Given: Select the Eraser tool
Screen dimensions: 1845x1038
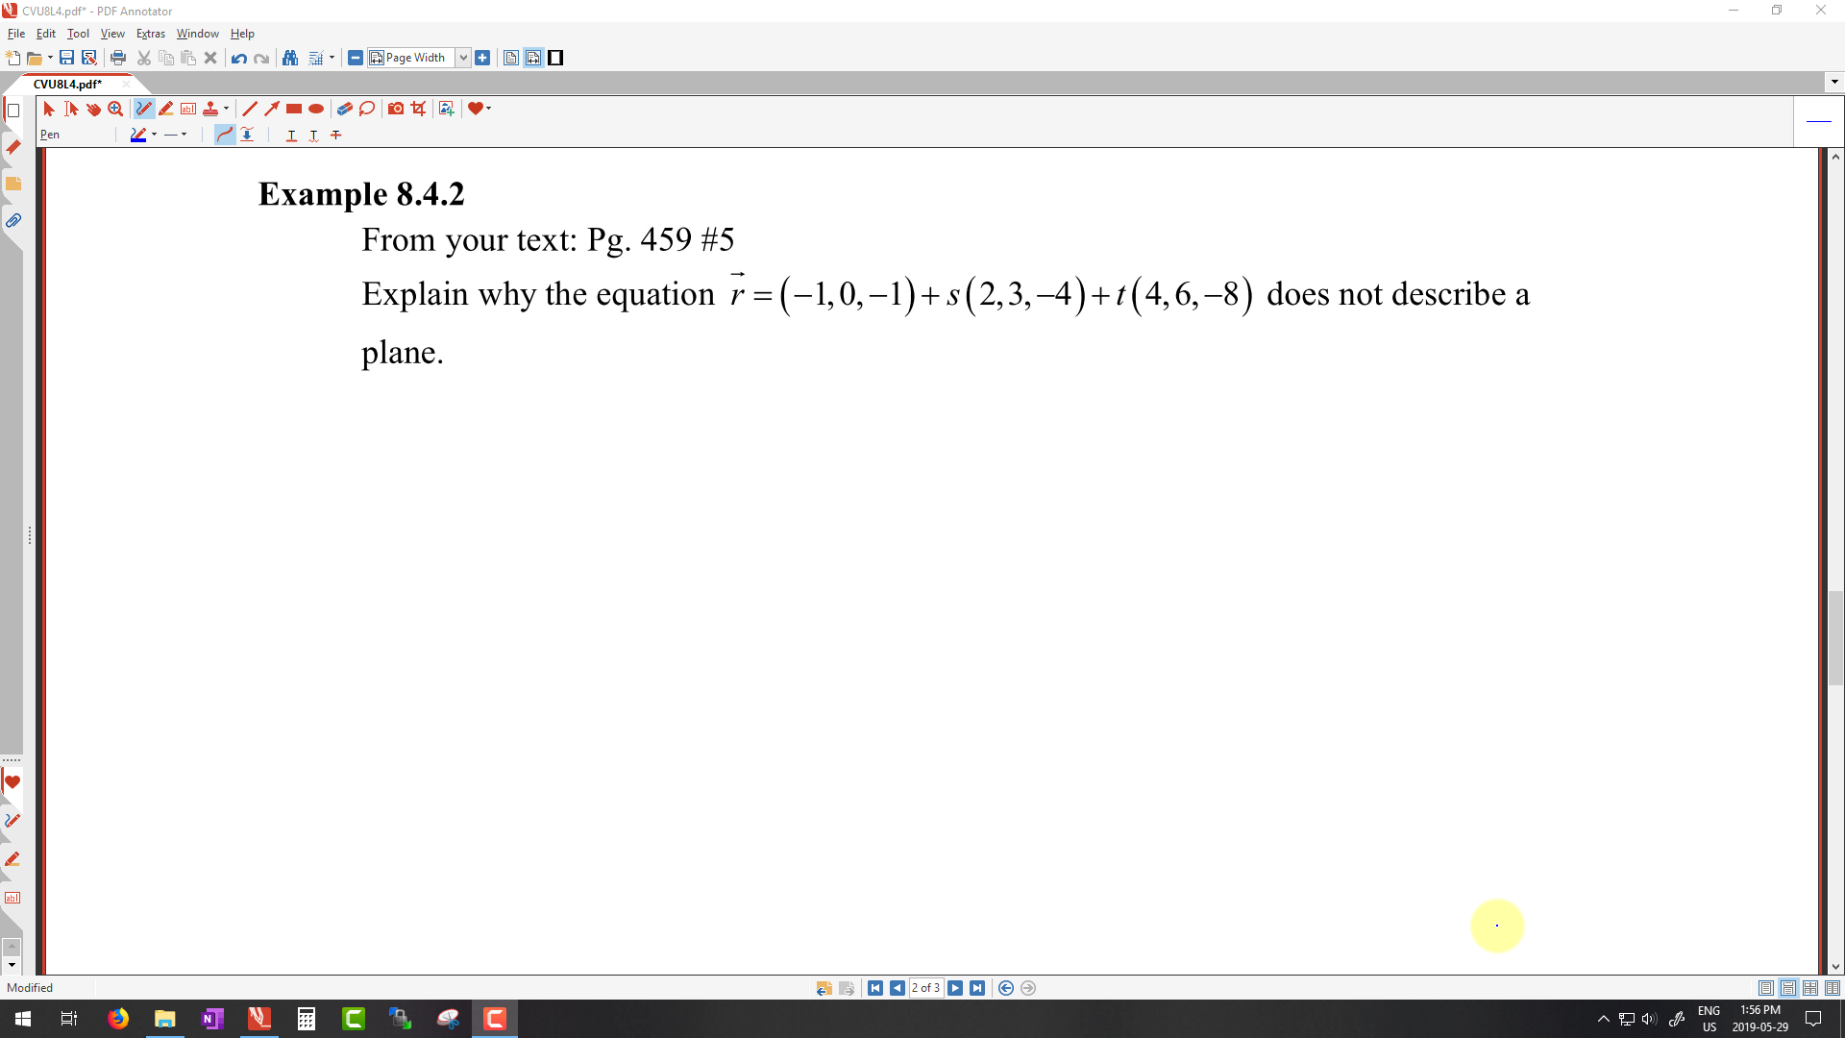Looking at the screenshot, I should click(x=344, y=109).
